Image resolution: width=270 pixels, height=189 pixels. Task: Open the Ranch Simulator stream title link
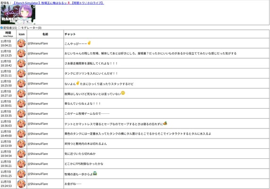point(58,3)
